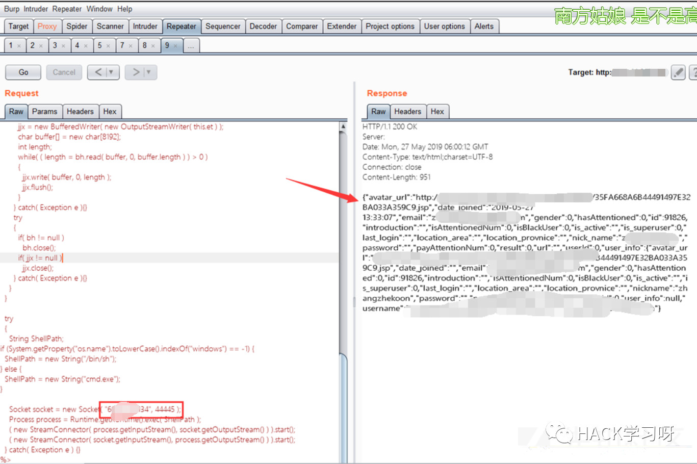Select the Repeater tool tab
Image resolution: width=697 pixels, height=464 pixels.
click(181, 27)
